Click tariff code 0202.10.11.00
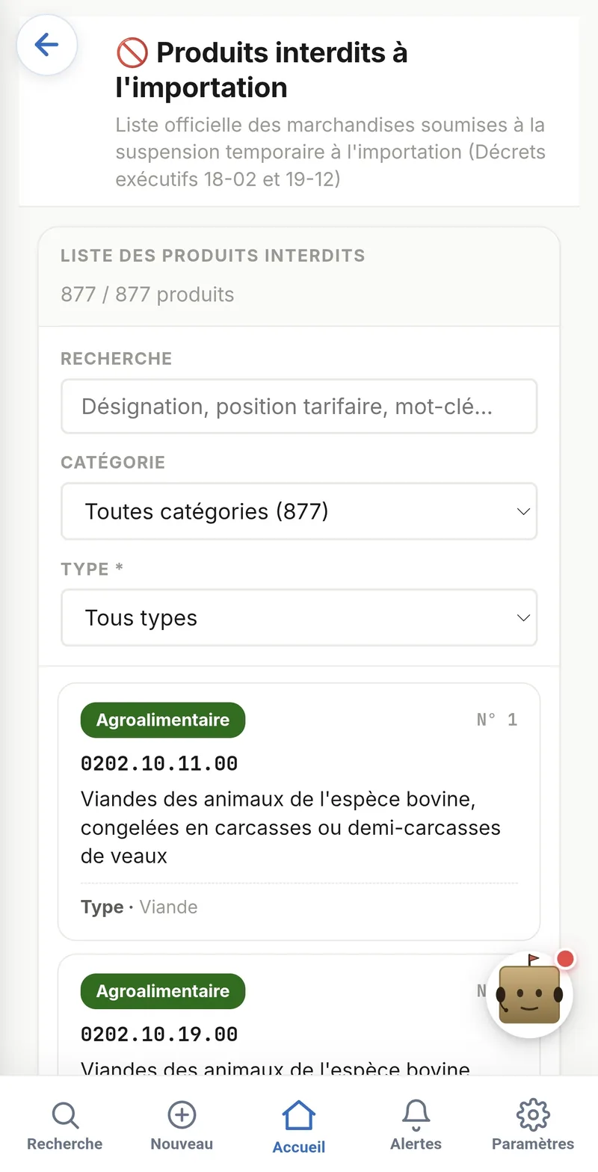The image size is (598, 1172). (159, 763)
